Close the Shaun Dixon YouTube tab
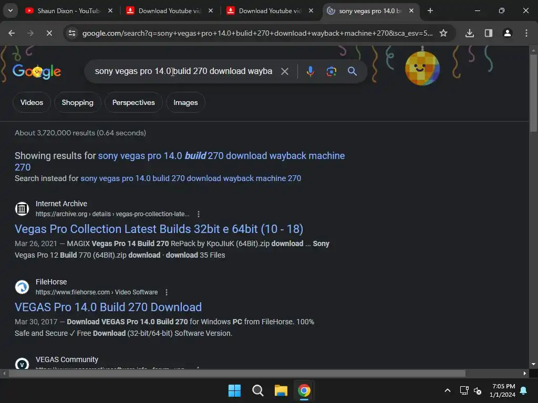538x403 pixels. (110, 10)
